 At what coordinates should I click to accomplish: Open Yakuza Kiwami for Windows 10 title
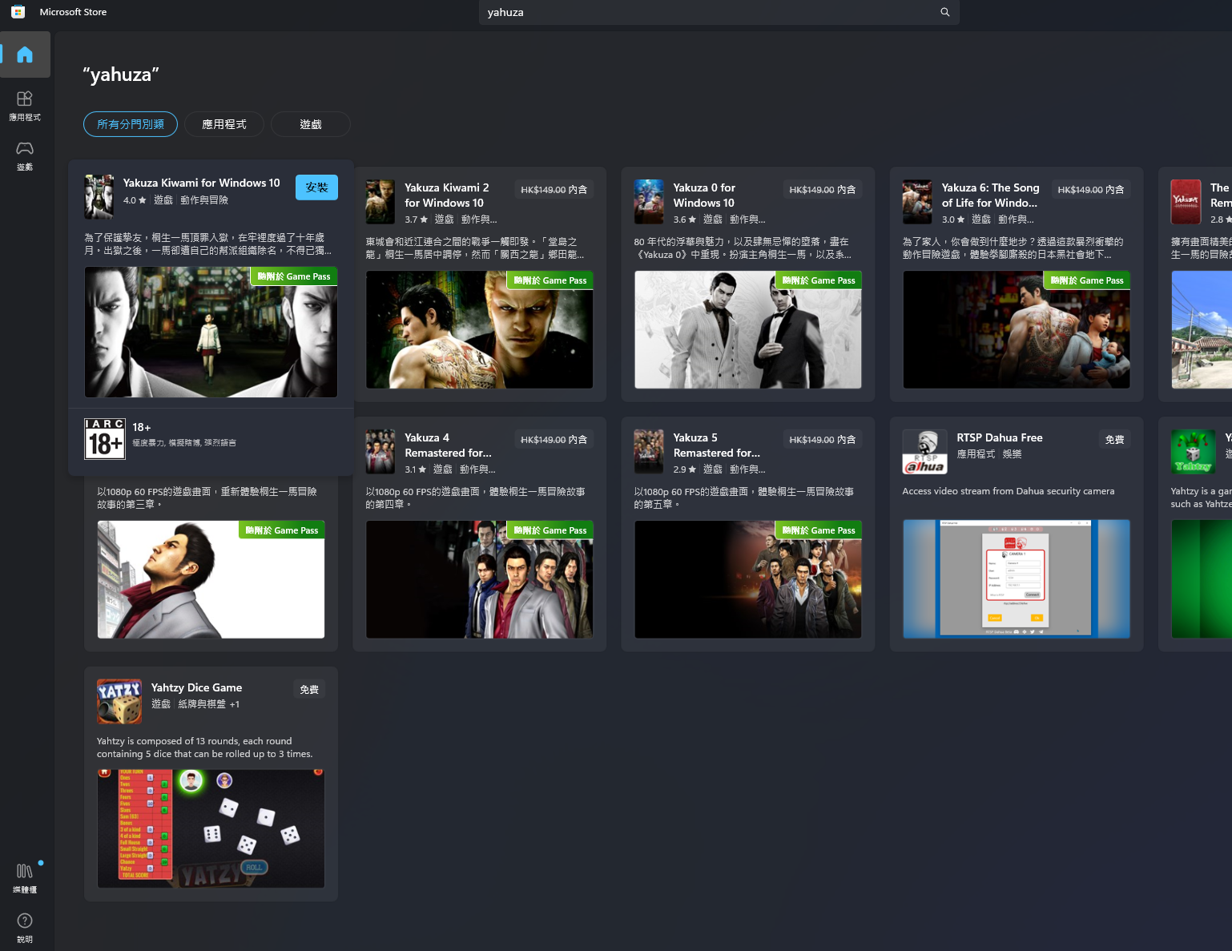[x=202, y=183]
